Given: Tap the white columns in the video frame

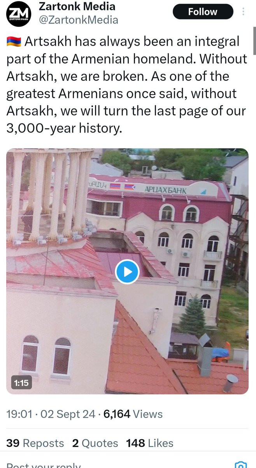Looking at the screenshot, I should pos(51,195).
